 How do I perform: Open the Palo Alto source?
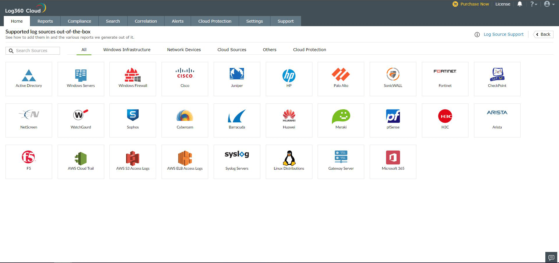(x=341, y=79)
